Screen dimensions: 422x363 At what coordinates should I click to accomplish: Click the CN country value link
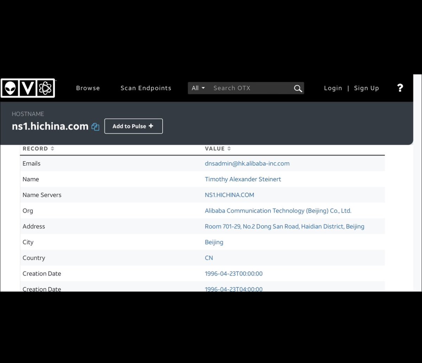tap(209, 258)
